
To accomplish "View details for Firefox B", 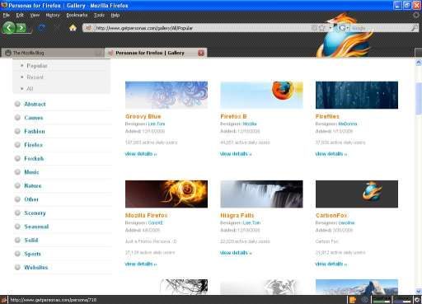I will (236, 154).
